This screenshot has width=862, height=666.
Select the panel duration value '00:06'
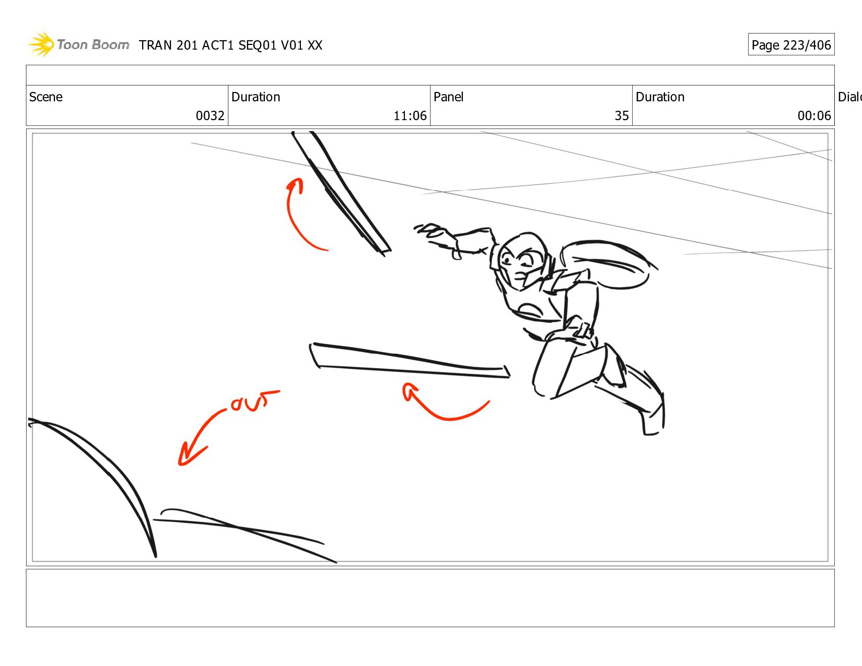coord(814,116)
